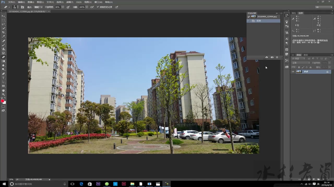The width and height of the screenshot is (334, 187).
Task: Select the Brush tool
Action: coord(3,45)
